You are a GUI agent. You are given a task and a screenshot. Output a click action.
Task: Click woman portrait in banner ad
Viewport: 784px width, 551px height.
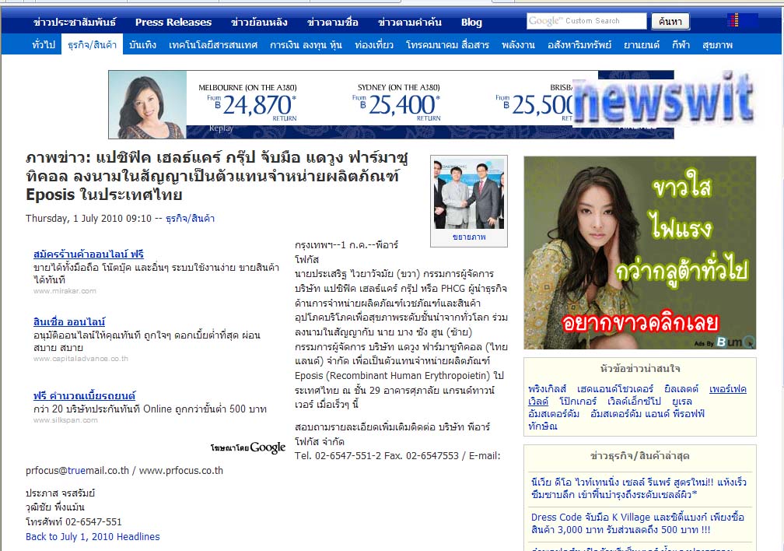coord(148,104)
